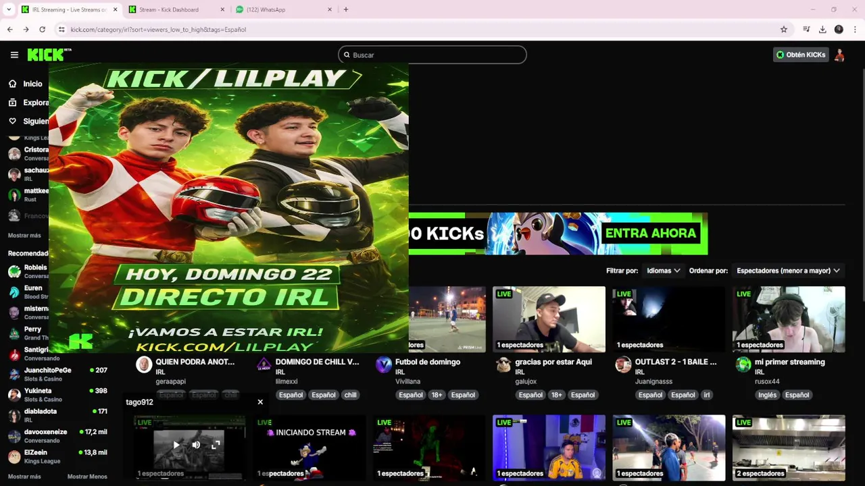
Task: Open Euren recommended channel
Action: (28, 292)
